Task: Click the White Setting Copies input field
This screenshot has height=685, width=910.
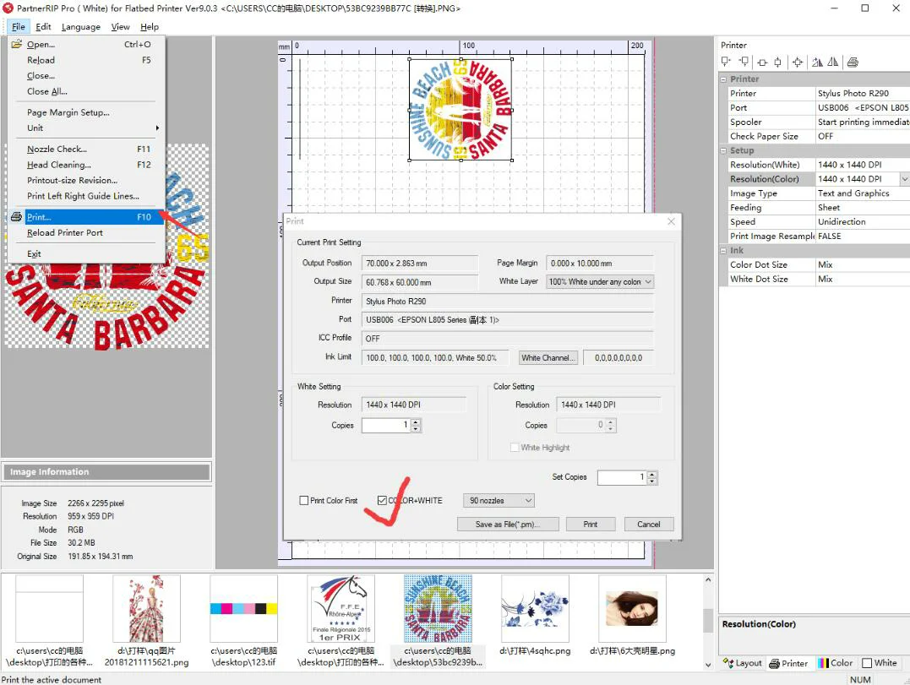Action: (x=386, y=425)
